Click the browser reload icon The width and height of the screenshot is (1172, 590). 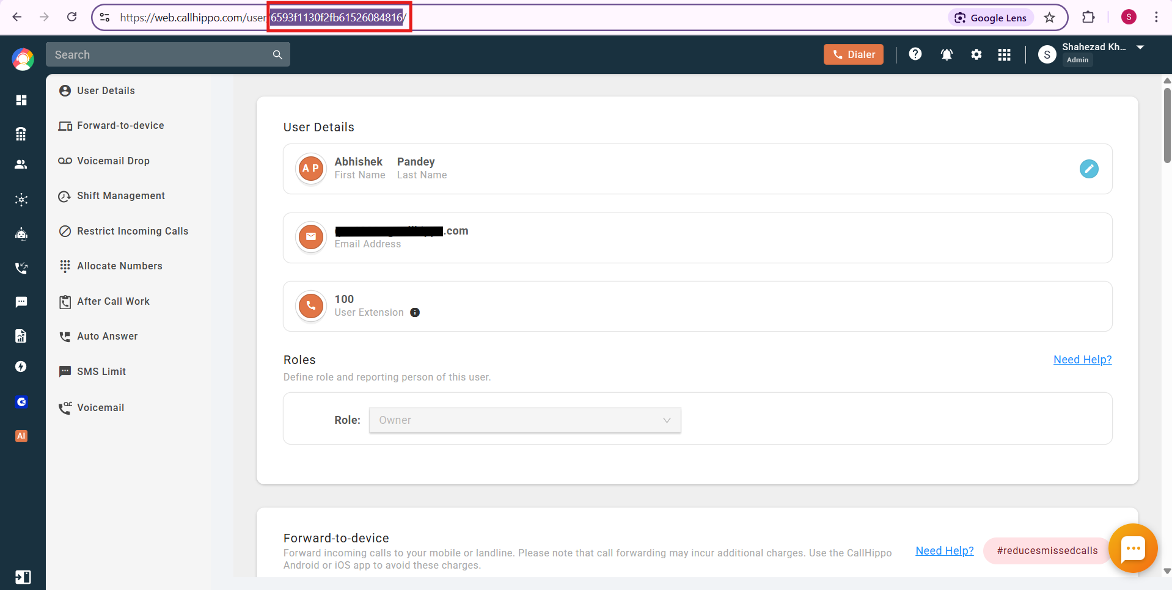click(71, 17)
